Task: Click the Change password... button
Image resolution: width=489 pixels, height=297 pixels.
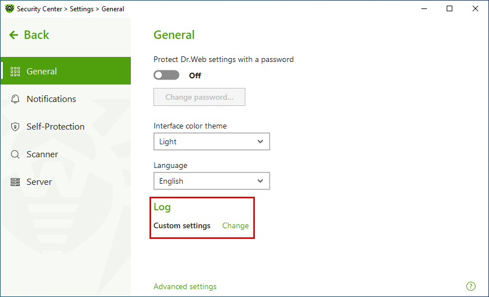Action: [x=199, y=97]
